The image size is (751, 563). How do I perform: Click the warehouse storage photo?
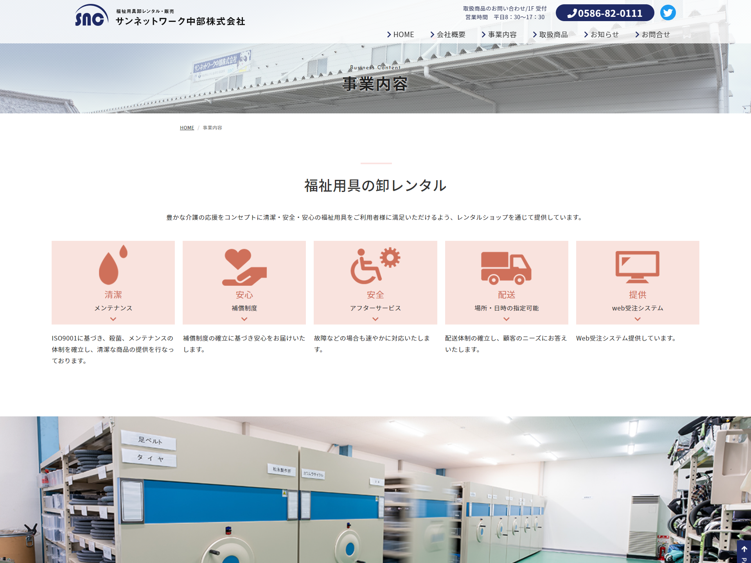pos(375,489)
